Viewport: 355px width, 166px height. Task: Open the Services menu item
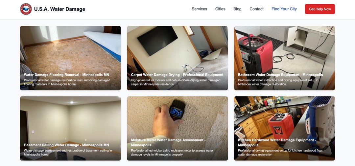coord(199,9)
